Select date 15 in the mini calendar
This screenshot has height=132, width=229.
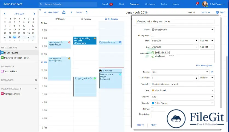tap(15, 29)
